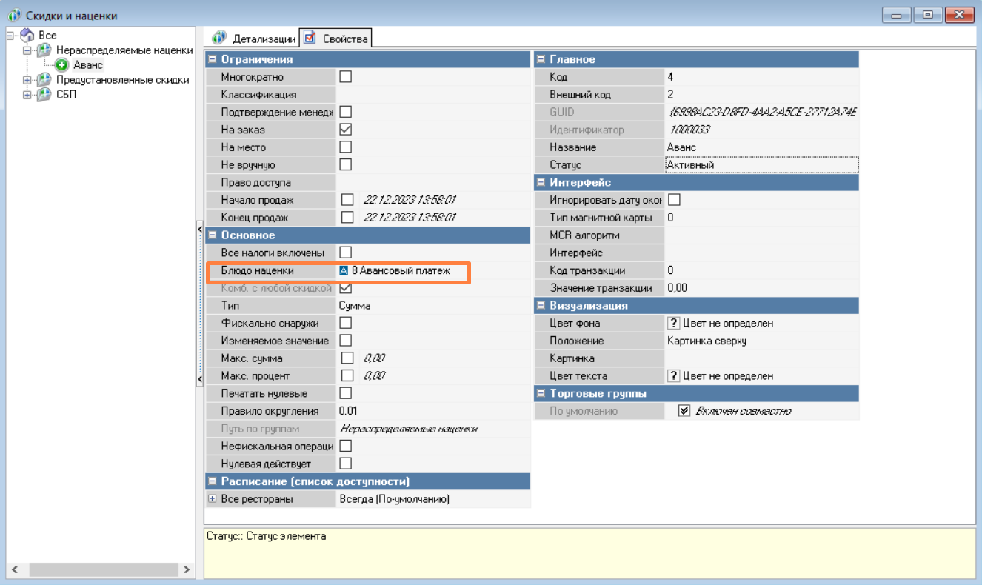This screenshot has width=982, height=585.
Task: Click the Статус value field Активный
Action: point(761,165)
